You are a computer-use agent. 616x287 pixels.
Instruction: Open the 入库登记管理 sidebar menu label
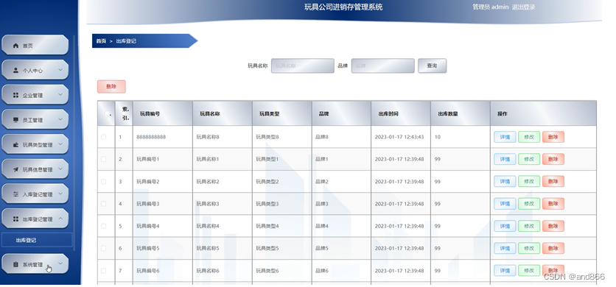tap(38, 194)
